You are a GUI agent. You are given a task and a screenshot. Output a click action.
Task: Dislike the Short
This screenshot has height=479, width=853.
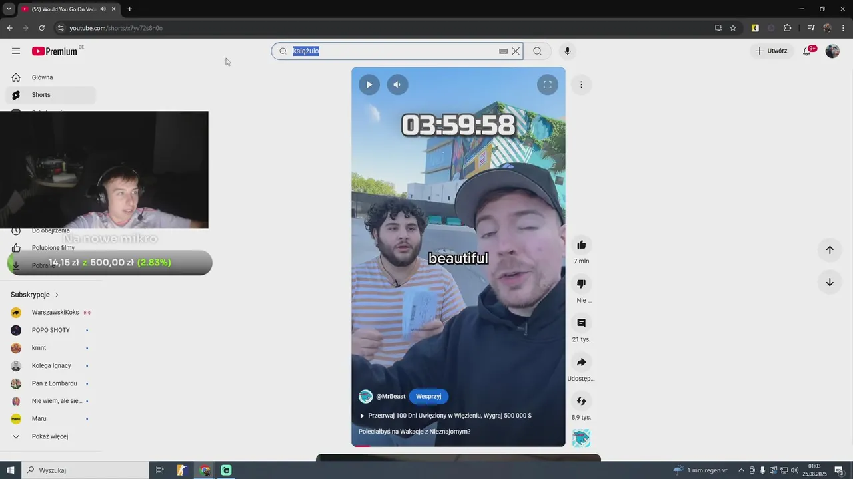(581, 284)
